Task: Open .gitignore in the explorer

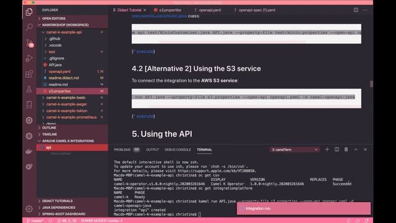Action: point(72,58)
